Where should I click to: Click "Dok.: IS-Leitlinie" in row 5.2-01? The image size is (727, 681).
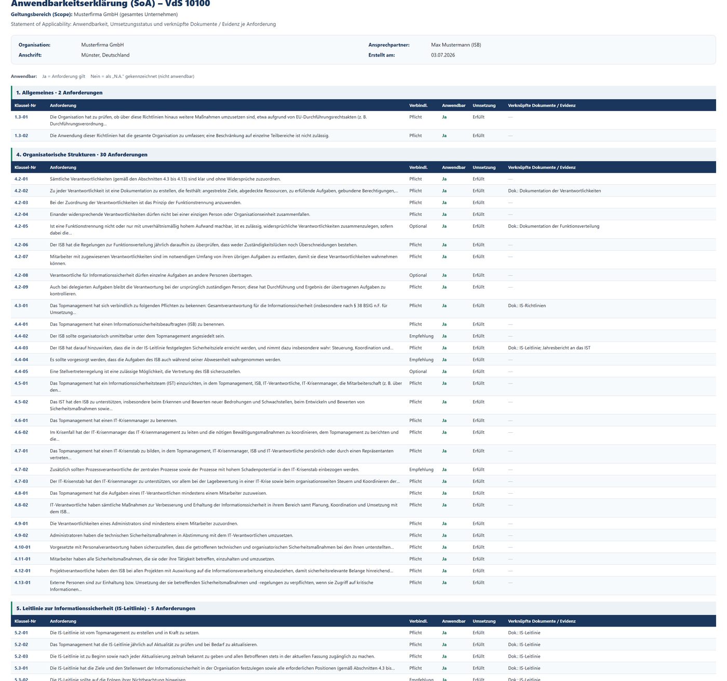pos(524,633)
